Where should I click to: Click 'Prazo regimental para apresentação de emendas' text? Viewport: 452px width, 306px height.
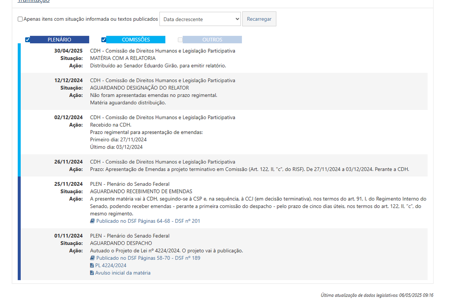pos(146,133)
